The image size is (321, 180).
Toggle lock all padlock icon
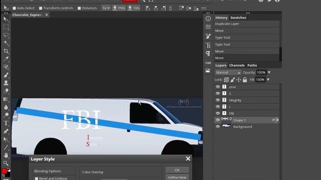245,80
